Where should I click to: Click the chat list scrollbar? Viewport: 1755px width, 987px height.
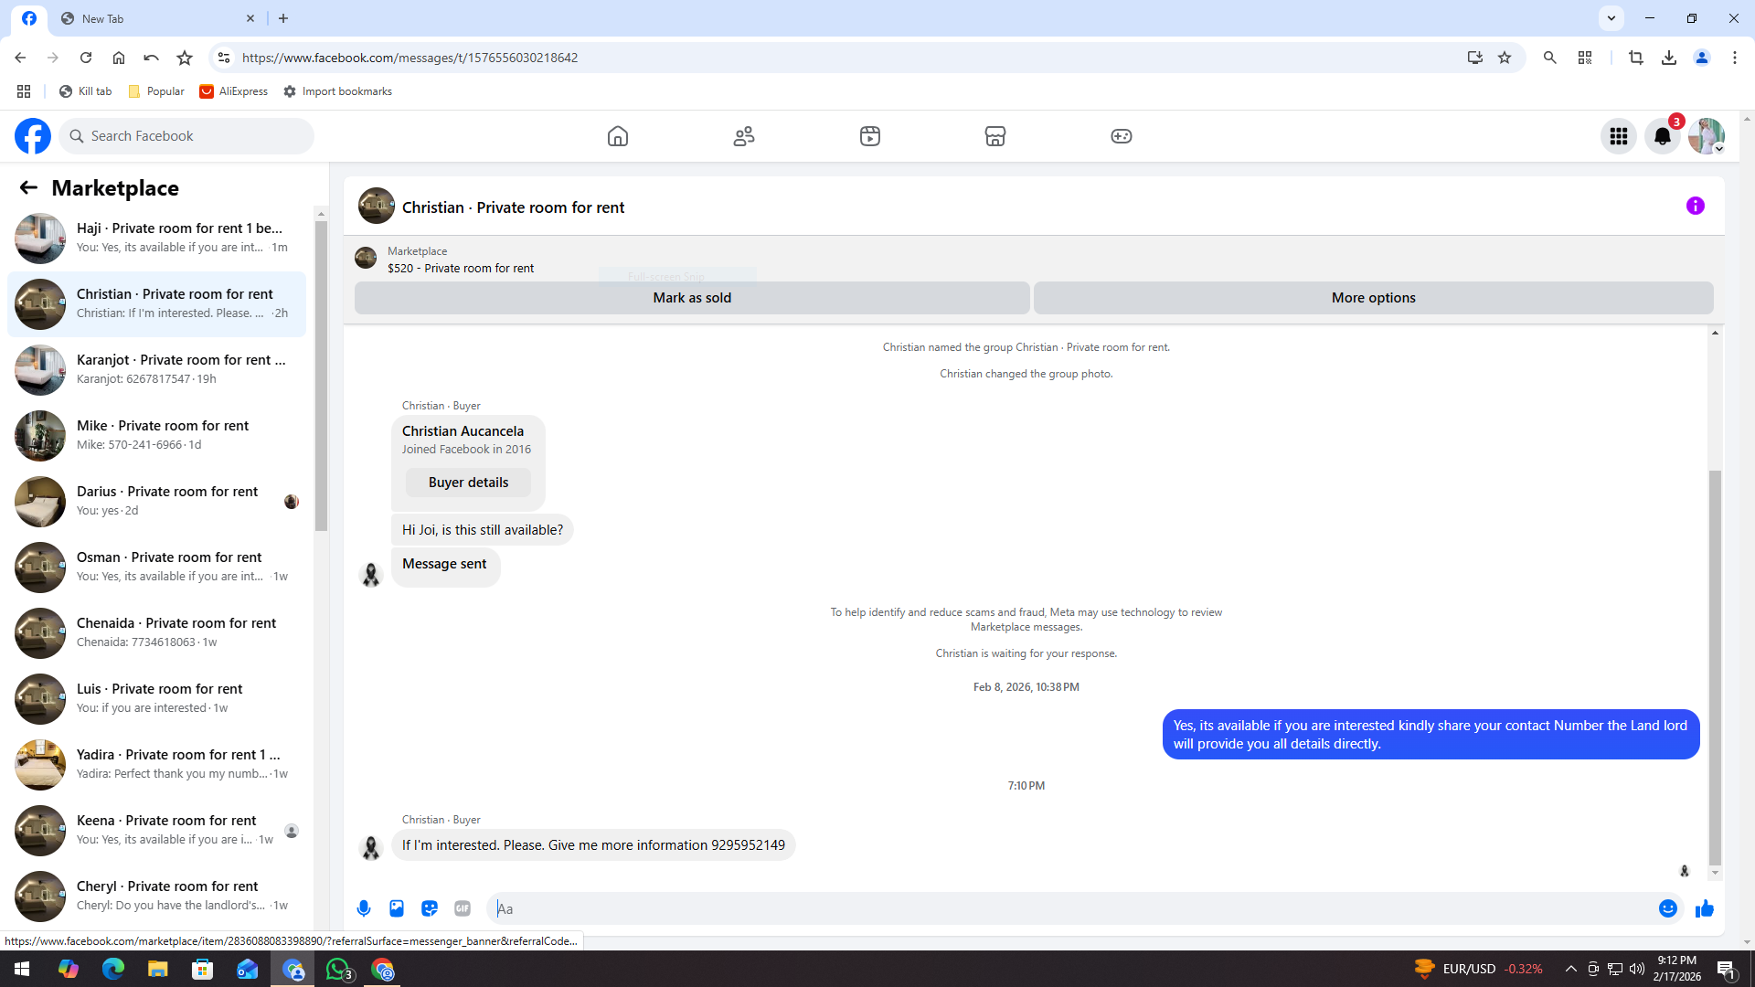[x=321, y=375]
